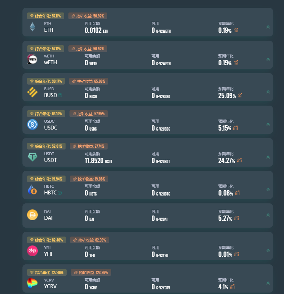Click the help question mark next to BUSD
This screenshot has width=284, height=294.
(x=60, y=95)
